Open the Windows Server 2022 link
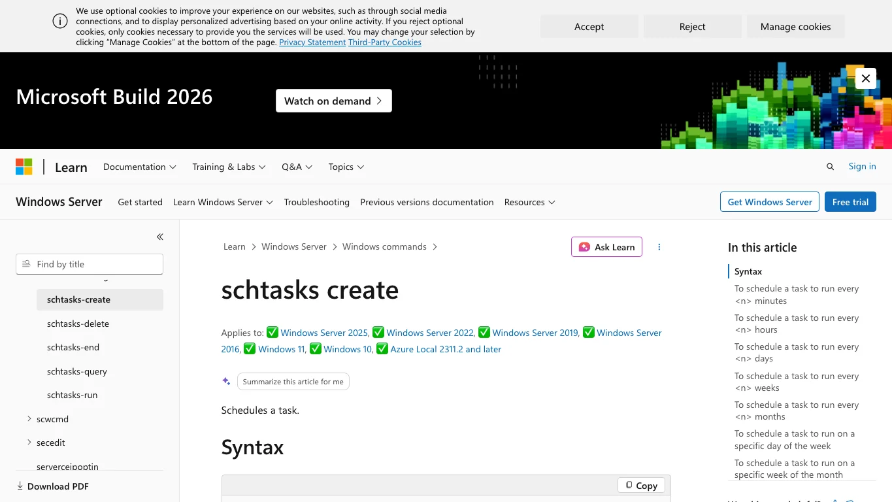Screen dimensions: 892x502 tap(430, 333)
